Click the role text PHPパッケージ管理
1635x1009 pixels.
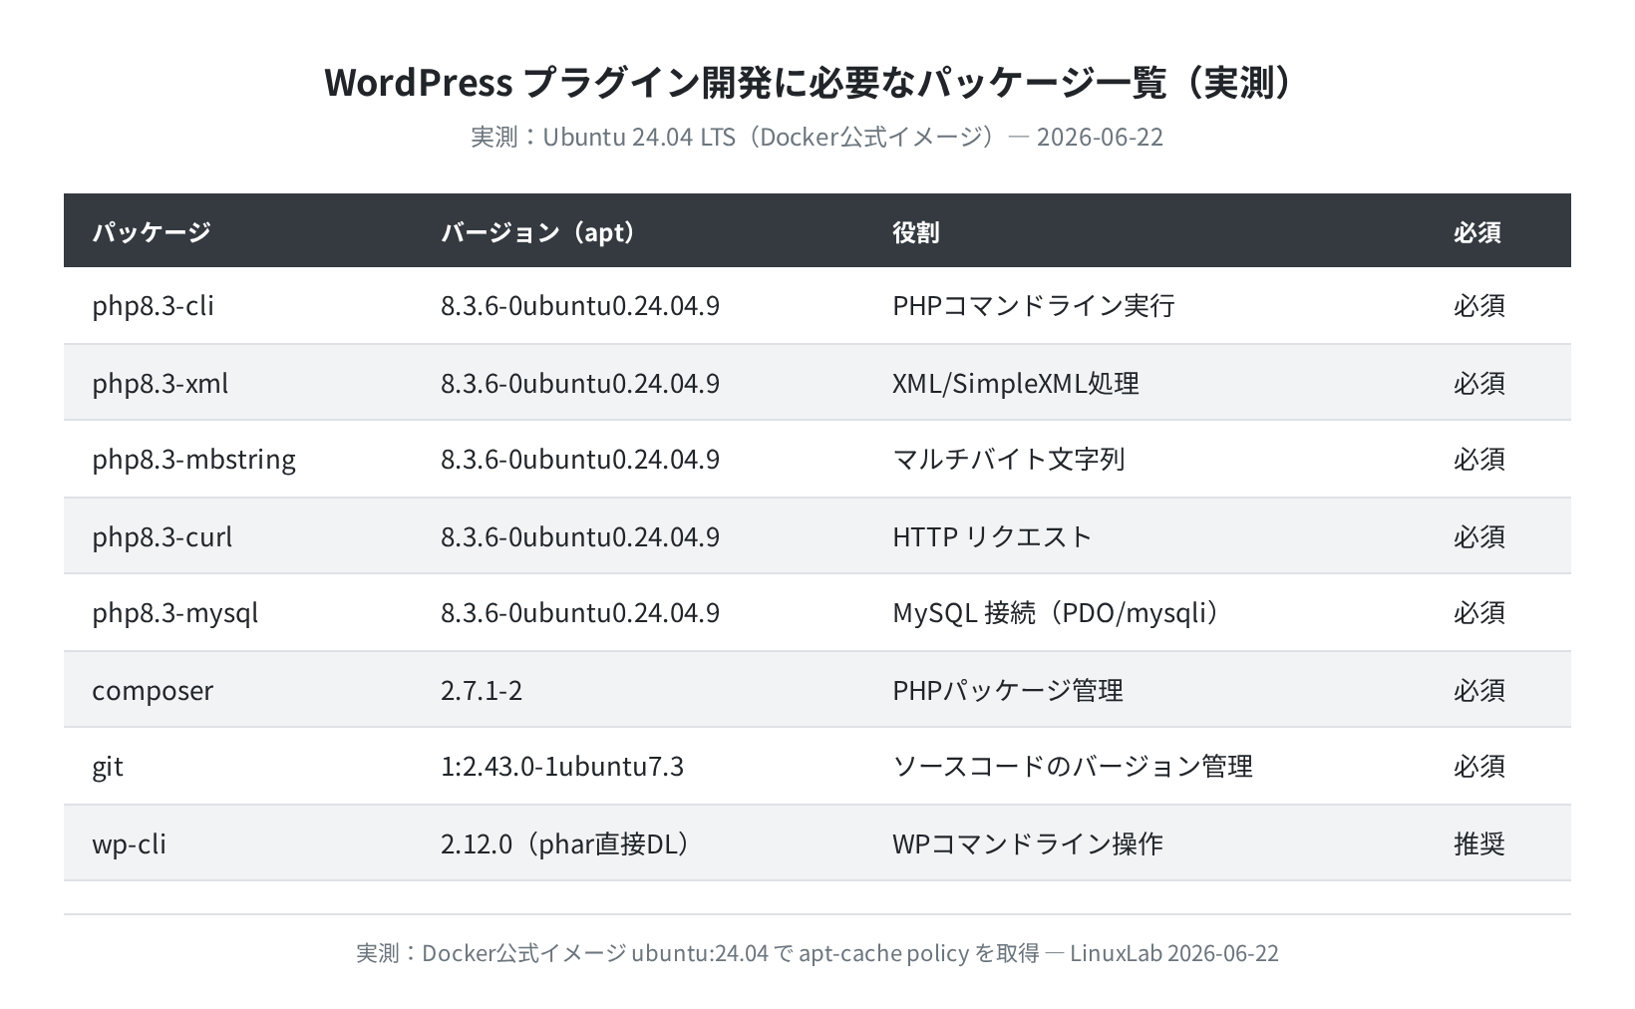coord(1008,690)
